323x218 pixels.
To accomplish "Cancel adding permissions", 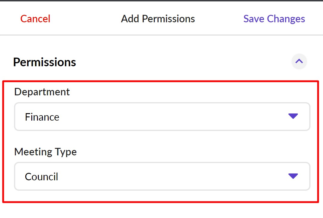I will (x=35, y=19).
